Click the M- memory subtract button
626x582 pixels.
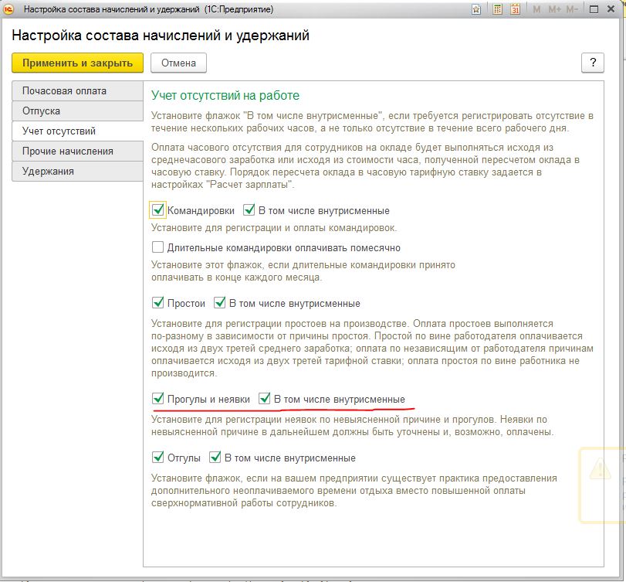coord(572,9)
